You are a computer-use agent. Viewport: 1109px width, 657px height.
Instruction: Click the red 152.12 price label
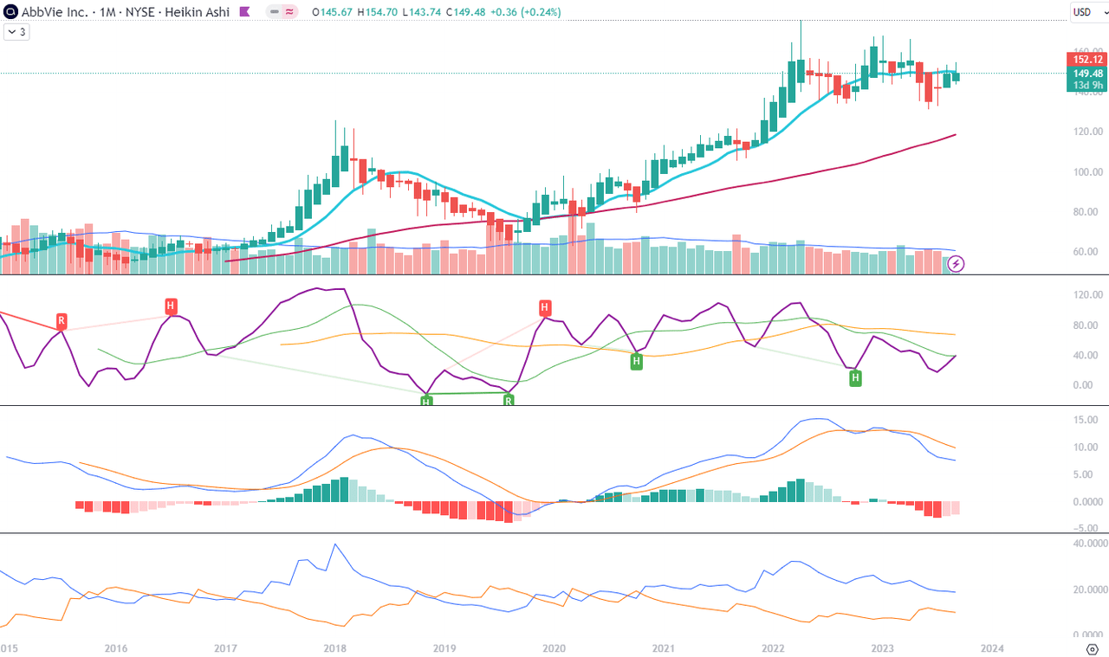pos(1087,59)
